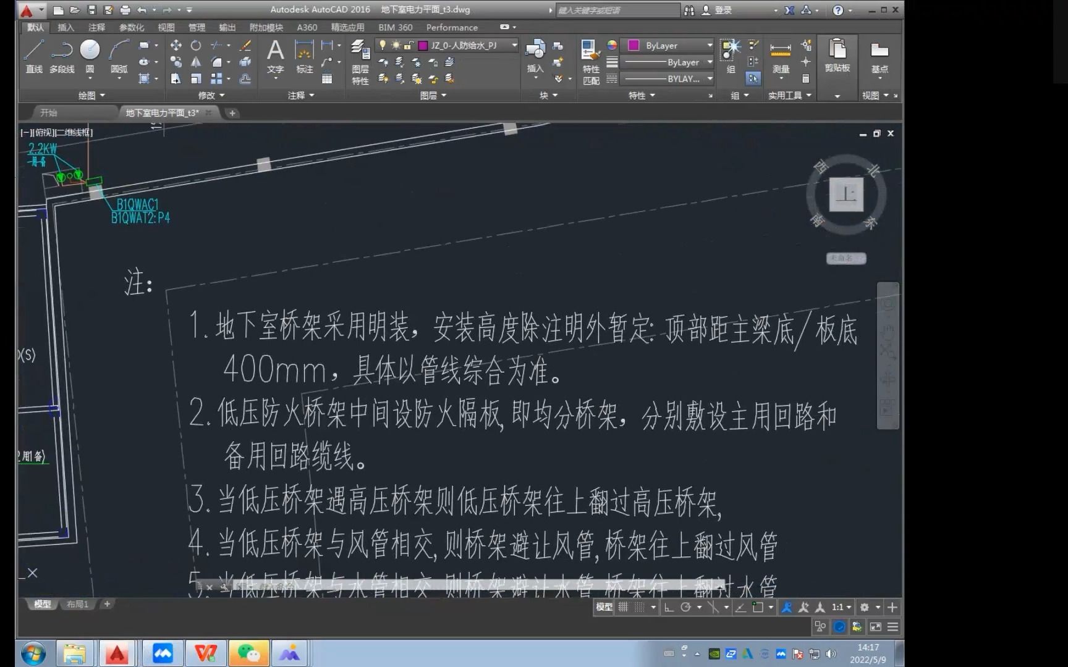Open WeChat from the taskbar
This screenshot has width=1068, height=667.
[x=248, y=653]
